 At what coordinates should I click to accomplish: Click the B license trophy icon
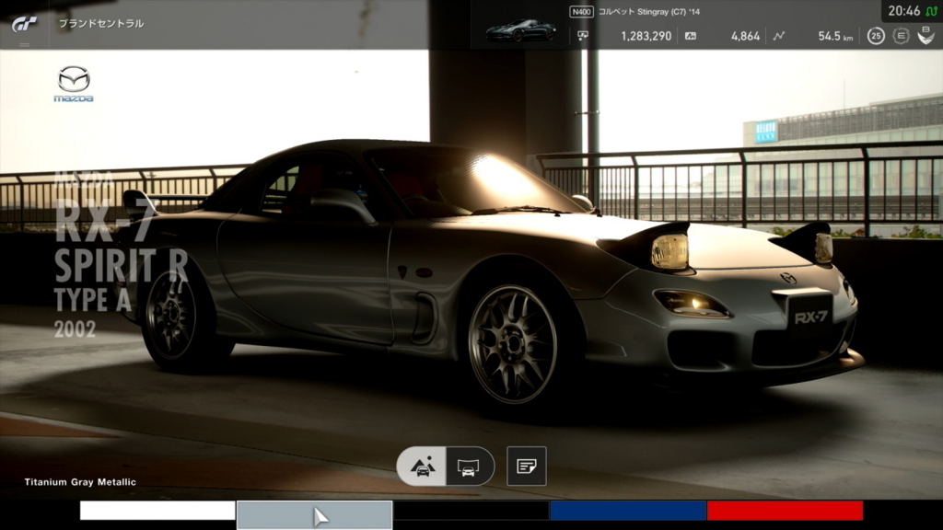coord(926,36)
